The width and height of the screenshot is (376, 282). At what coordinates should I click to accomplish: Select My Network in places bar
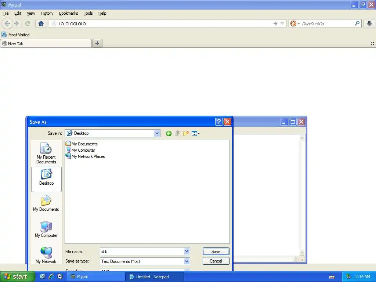pos(46,255)
